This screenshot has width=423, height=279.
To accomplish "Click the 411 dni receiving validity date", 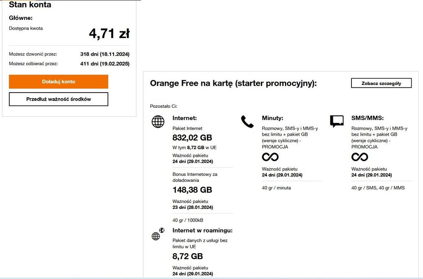I will (x=105, y=64).
